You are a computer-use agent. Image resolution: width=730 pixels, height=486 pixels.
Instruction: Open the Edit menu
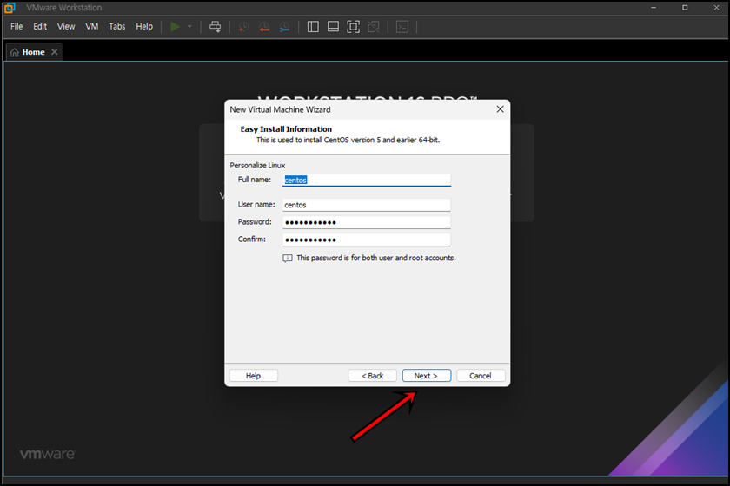point(40,27)
